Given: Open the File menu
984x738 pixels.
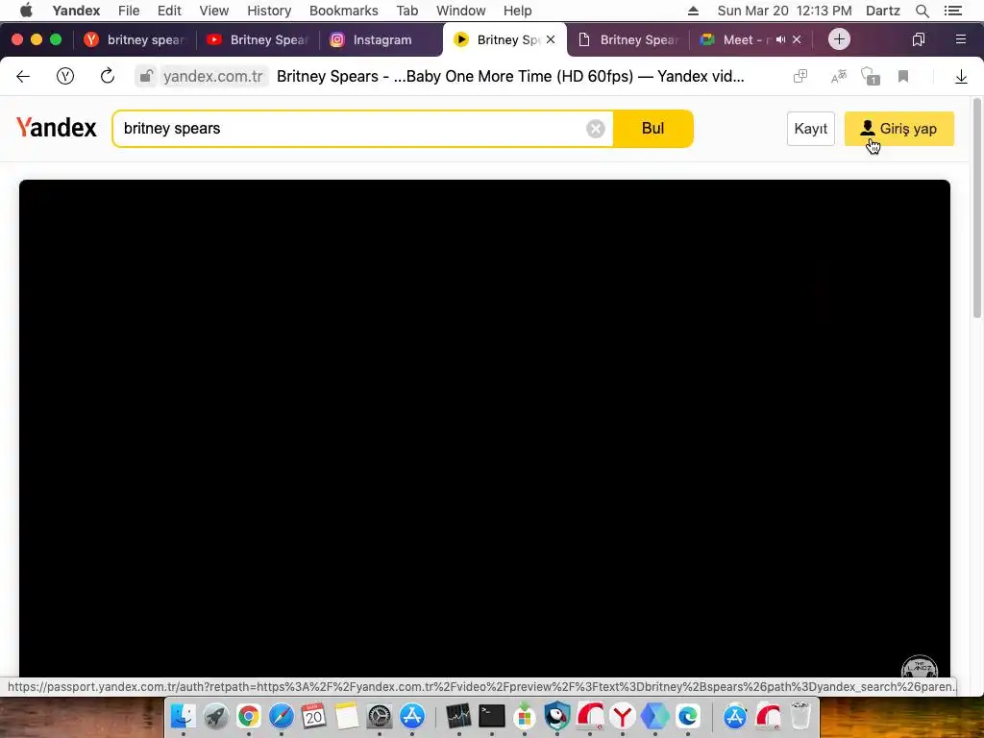Looking at the screenshot, I should coord(129,11).
